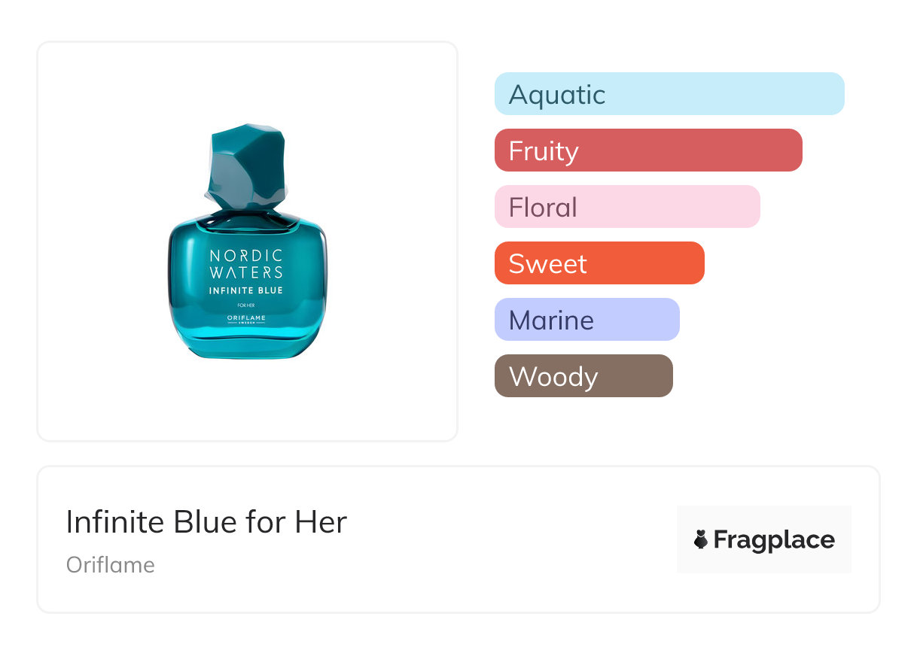
Task: Open the Oriflame brand link below title
Action: [x=111, y=565]
